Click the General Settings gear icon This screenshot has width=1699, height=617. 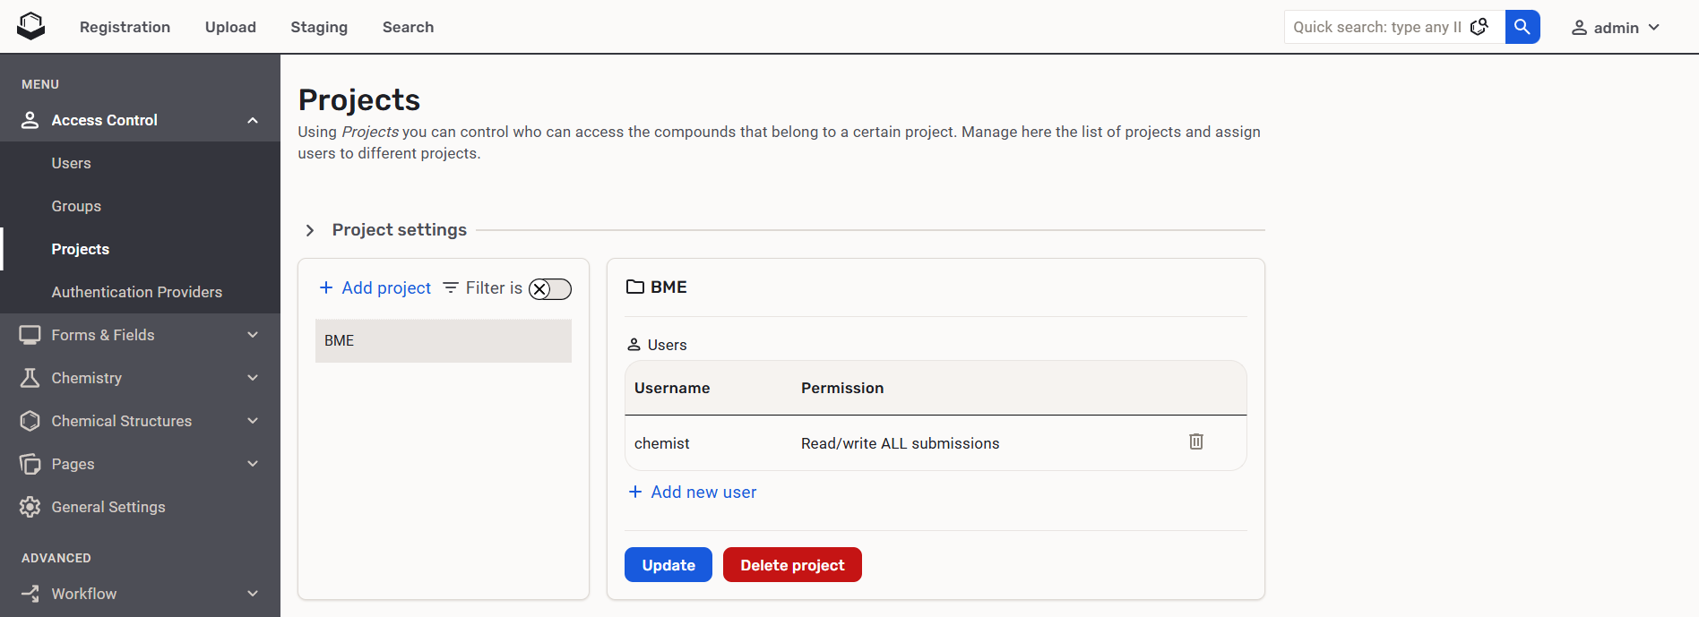30,507
